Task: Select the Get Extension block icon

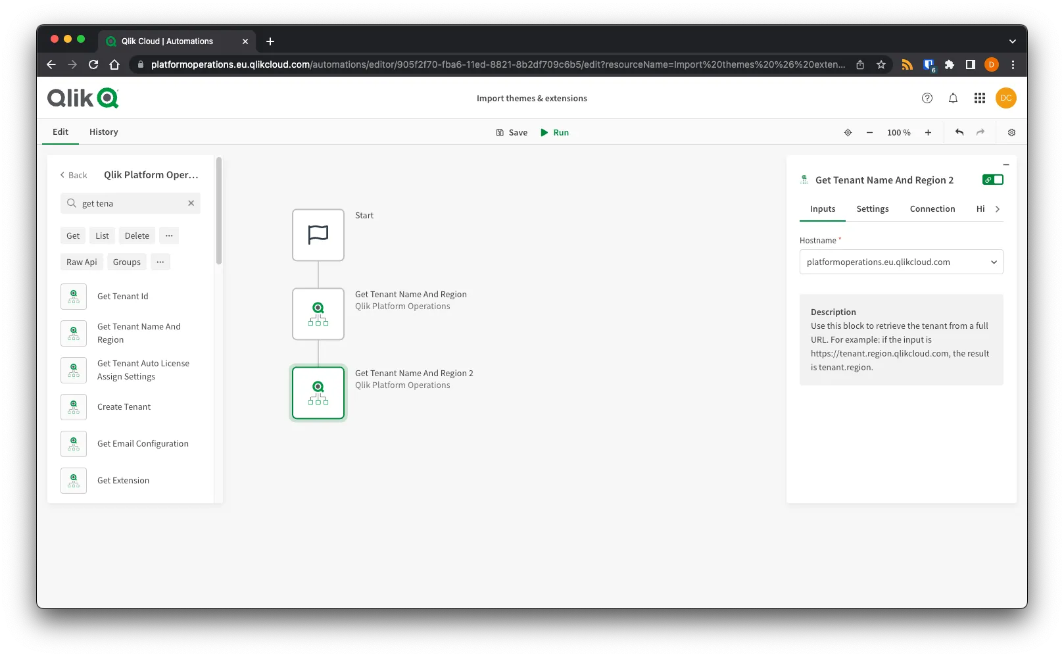Action: (x=73, y=480)
